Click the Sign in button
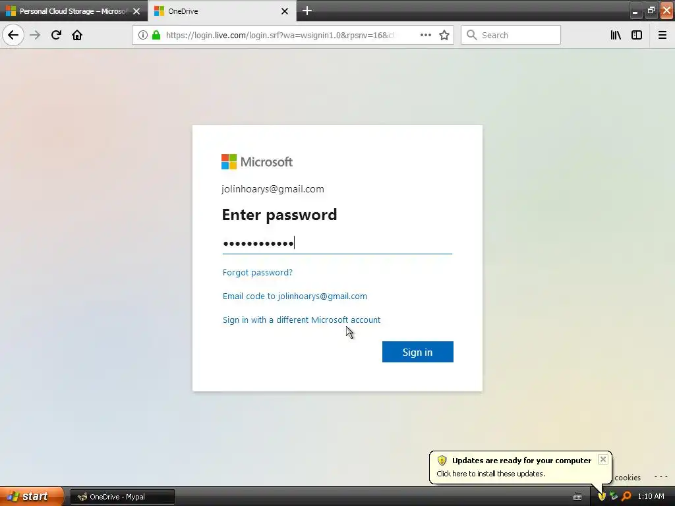 pyautogui.click(x=417, y=352)
